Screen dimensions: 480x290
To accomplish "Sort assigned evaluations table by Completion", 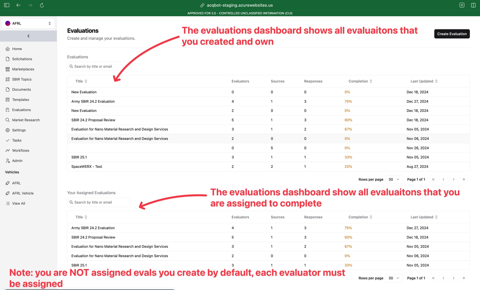I will click(x=360, y=217).
